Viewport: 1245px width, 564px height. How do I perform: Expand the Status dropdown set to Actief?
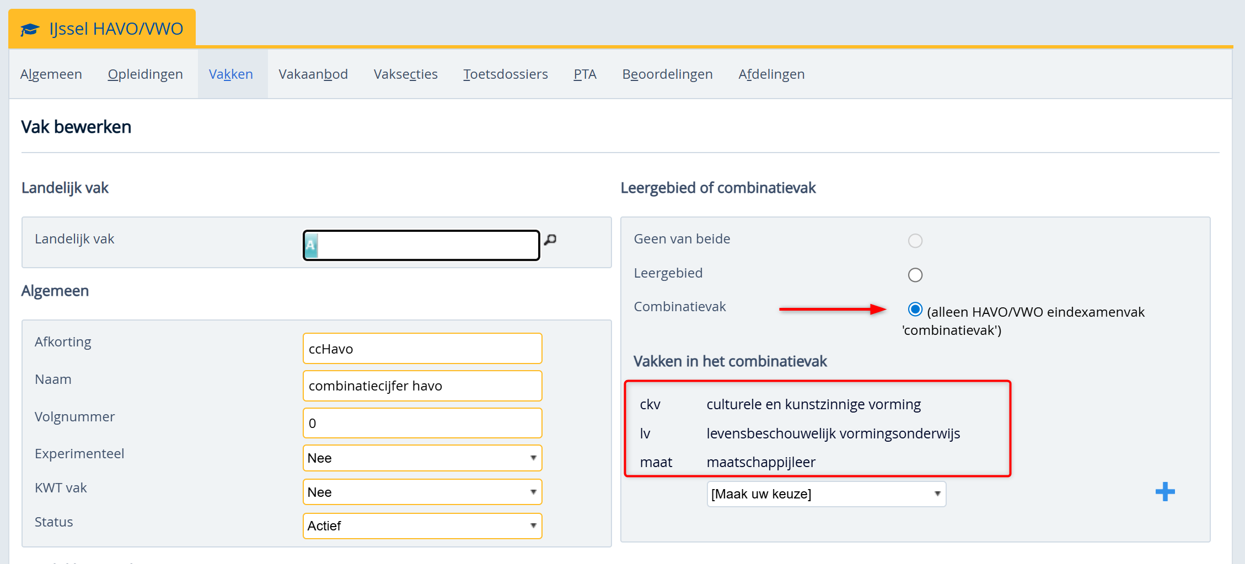pyautogui.click(x=422, y=526)
